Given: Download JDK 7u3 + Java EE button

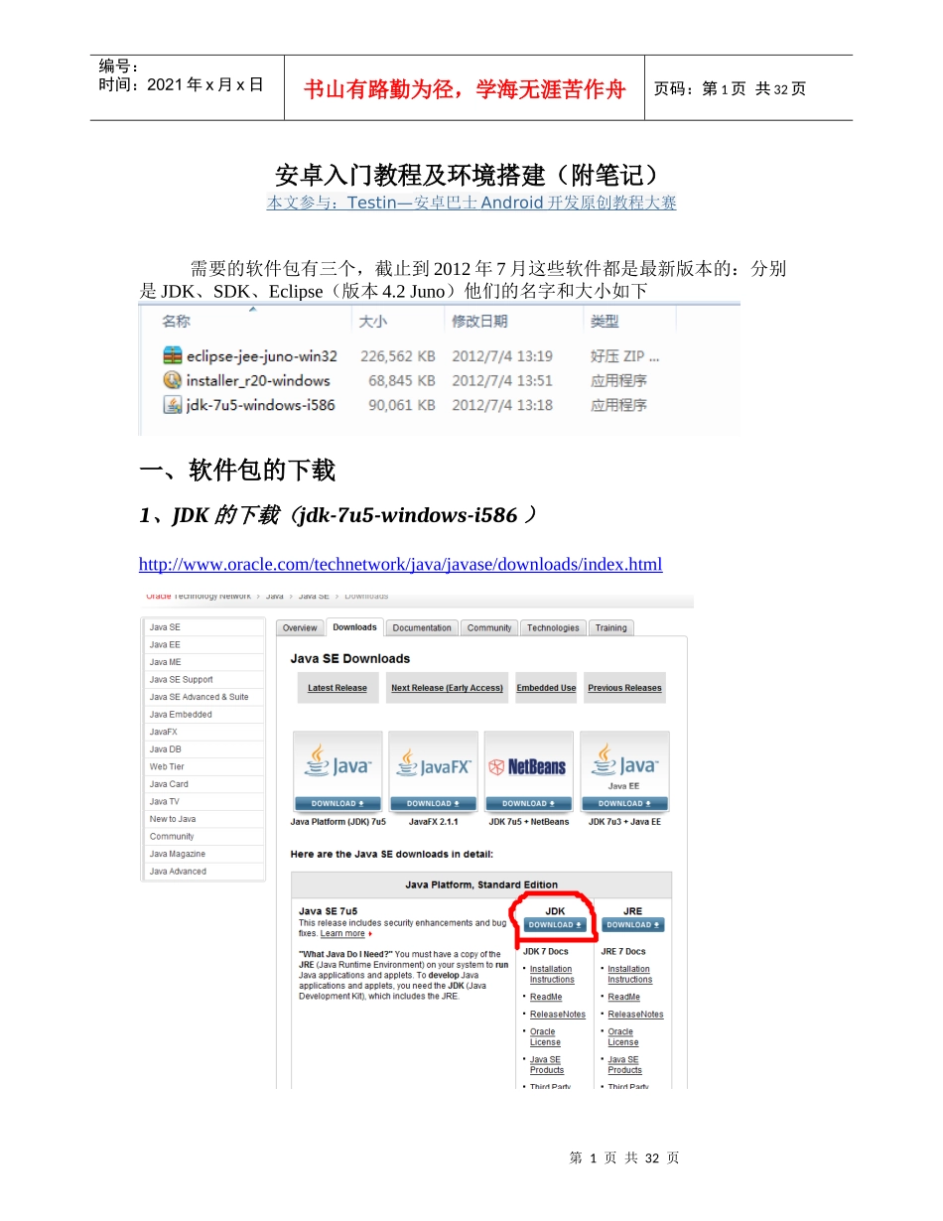Looking at the screenshot, I should (624, 803).
